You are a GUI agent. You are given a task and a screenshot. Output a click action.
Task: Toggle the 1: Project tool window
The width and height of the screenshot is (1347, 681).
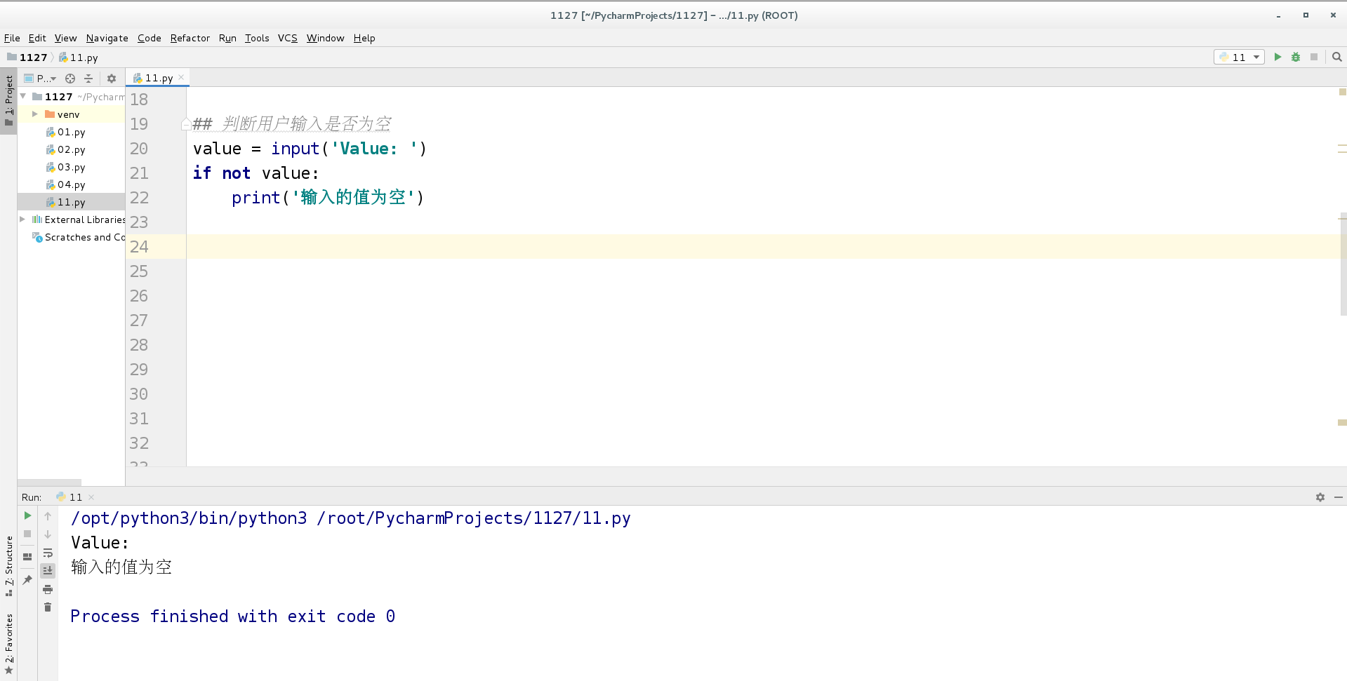[8, 101]
